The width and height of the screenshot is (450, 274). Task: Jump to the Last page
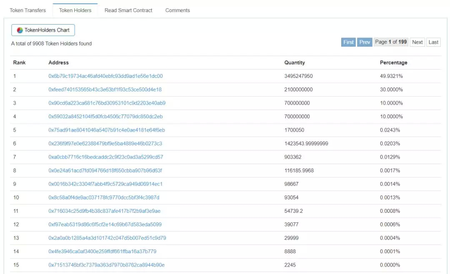pos(433,42)
